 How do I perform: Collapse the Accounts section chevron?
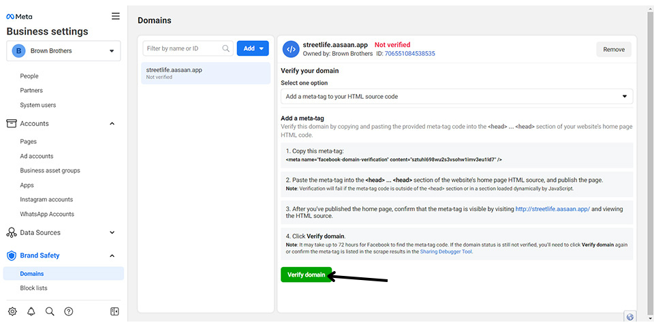point(112,124)
